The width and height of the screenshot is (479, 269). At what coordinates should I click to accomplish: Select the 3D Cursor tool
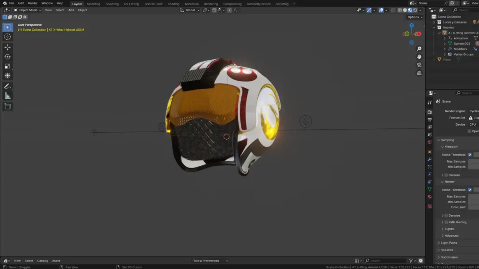pos(7,36)
